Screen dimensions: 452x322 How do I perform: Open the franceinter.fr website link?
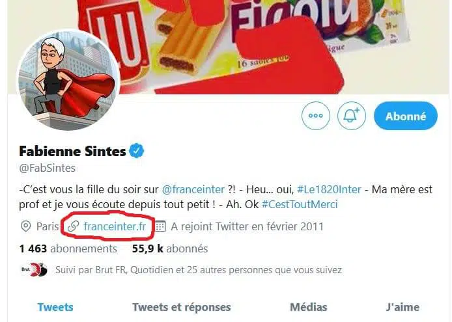pos(115,226)
